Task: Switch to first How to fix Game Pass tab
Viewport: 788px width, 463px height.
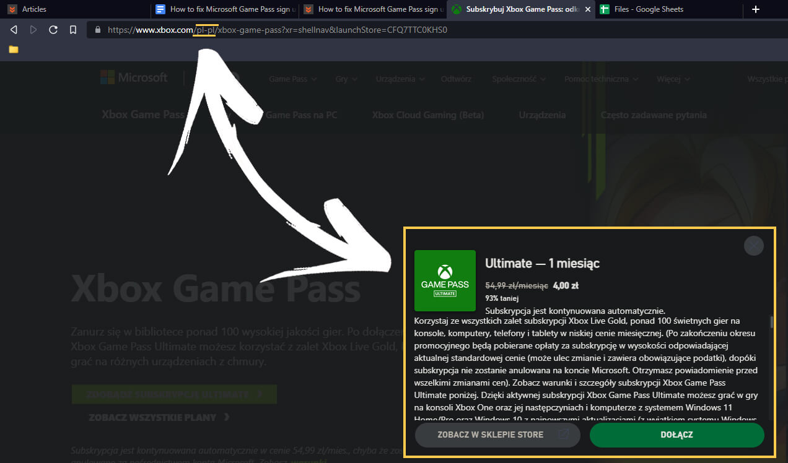Action: tap(224, 9)
